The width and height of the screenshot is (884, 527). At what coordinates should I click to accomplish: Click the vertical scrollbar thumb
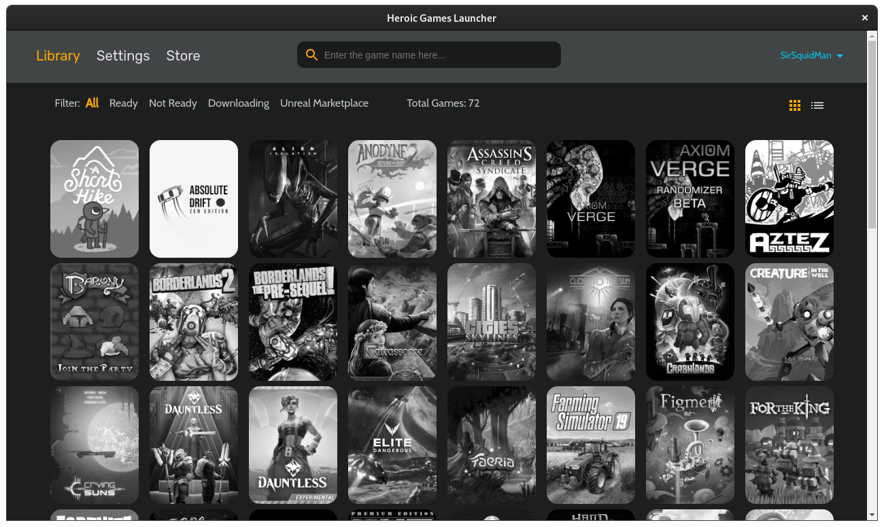(872, 136)
